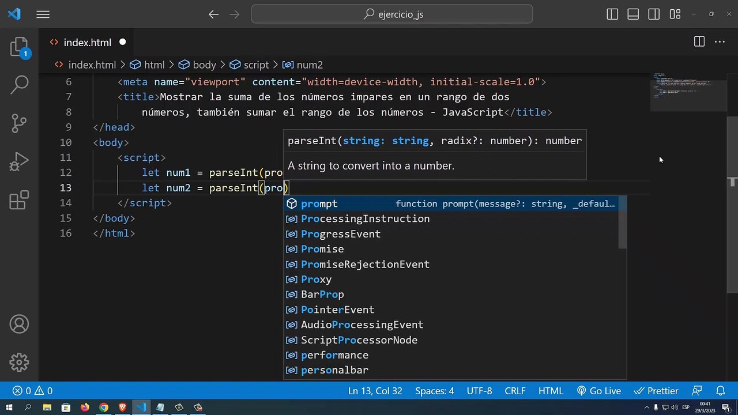
Task: Open the Source Control view
Action: point(19,123)
